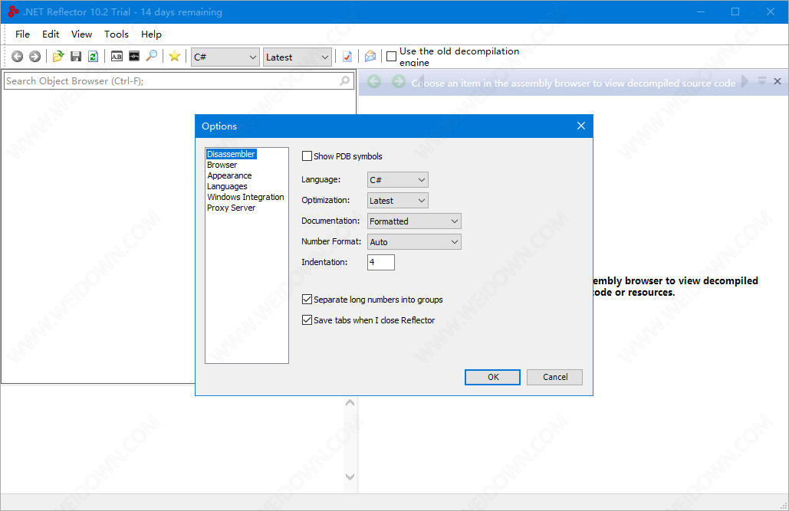789x511 pixels.
Task: Select Languages in Options category list
Action: click(x=227, y=186)
